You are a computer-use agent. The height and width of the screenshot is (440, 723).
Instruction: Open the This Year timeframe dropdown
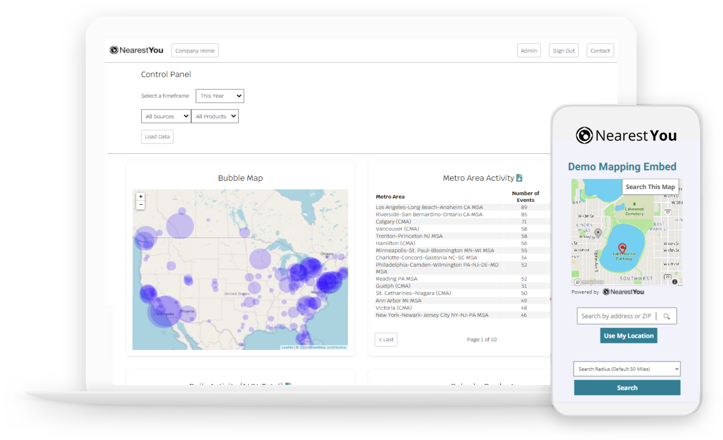(220, 96)
